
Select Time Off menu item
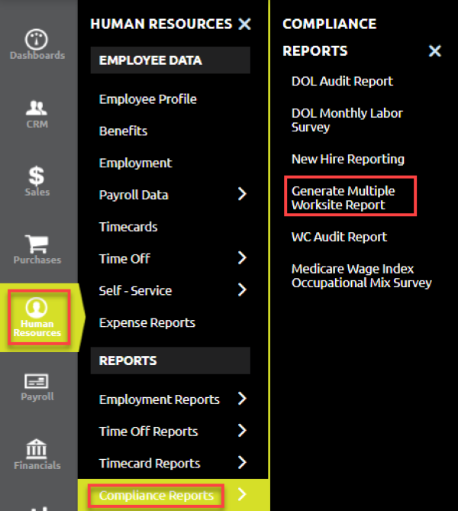pos(124,259)
